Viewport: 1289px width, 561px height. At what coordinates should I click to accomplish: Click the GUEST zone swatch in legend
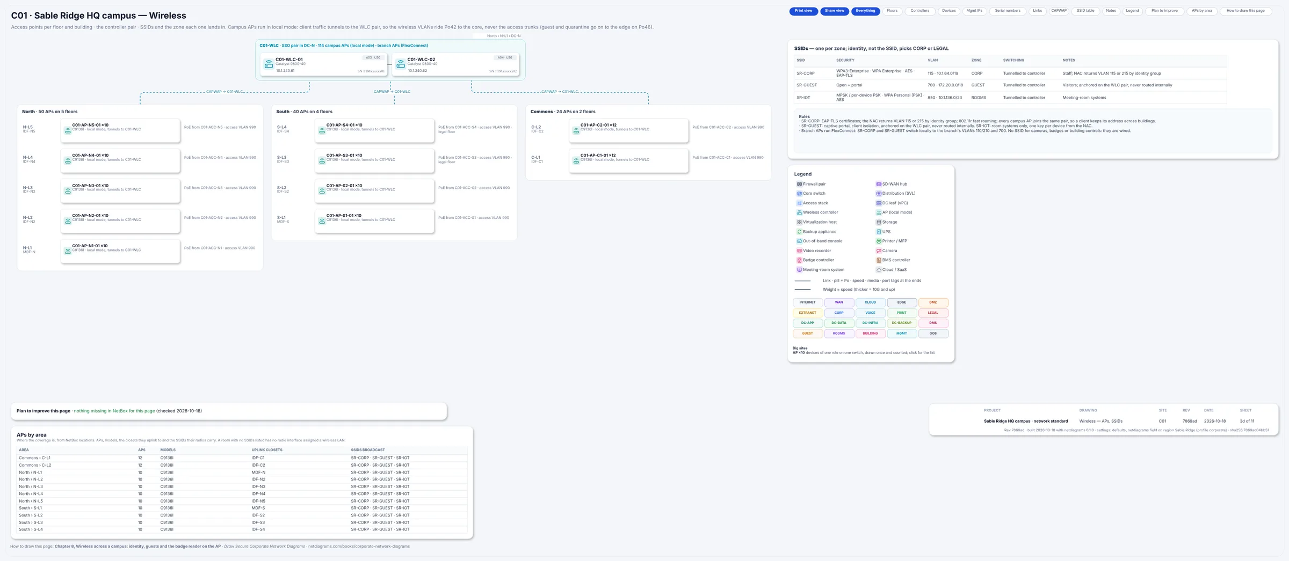(807, 334)
